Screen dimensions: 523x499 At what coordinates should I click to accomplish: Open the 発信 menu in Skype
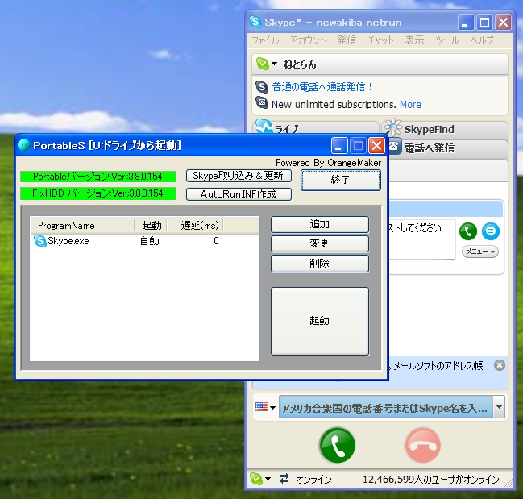point(347,40)
